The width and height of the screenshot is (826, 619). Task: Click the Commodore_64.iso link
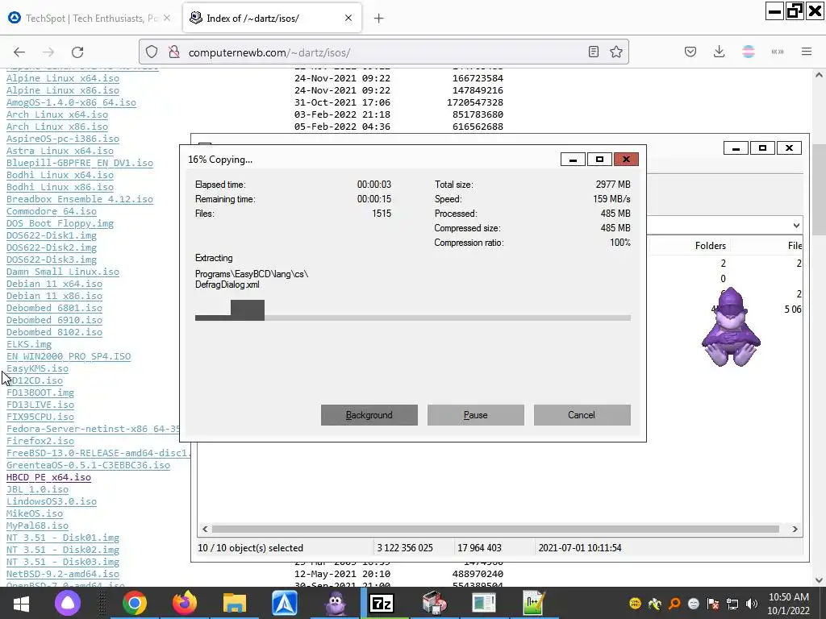(52, 212)
